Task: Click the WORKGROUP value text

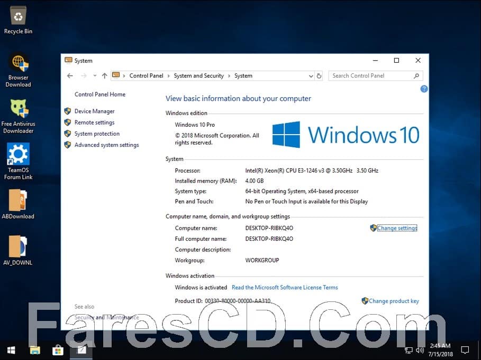Action: pos(262,260)
